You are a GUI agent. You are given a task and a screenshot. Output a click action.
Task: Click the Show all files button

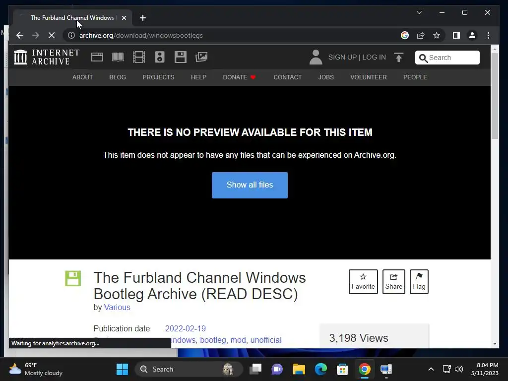pos(250,185)
